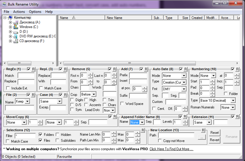
Task: Reset Append Folder Name (9) with R button
Action: click(x=185, y=117)
